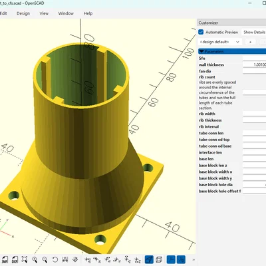Viewport: 266px width, 266px height.
Task: Expand the viewer toolbar overflow chevron
Action: coord(194,259)
